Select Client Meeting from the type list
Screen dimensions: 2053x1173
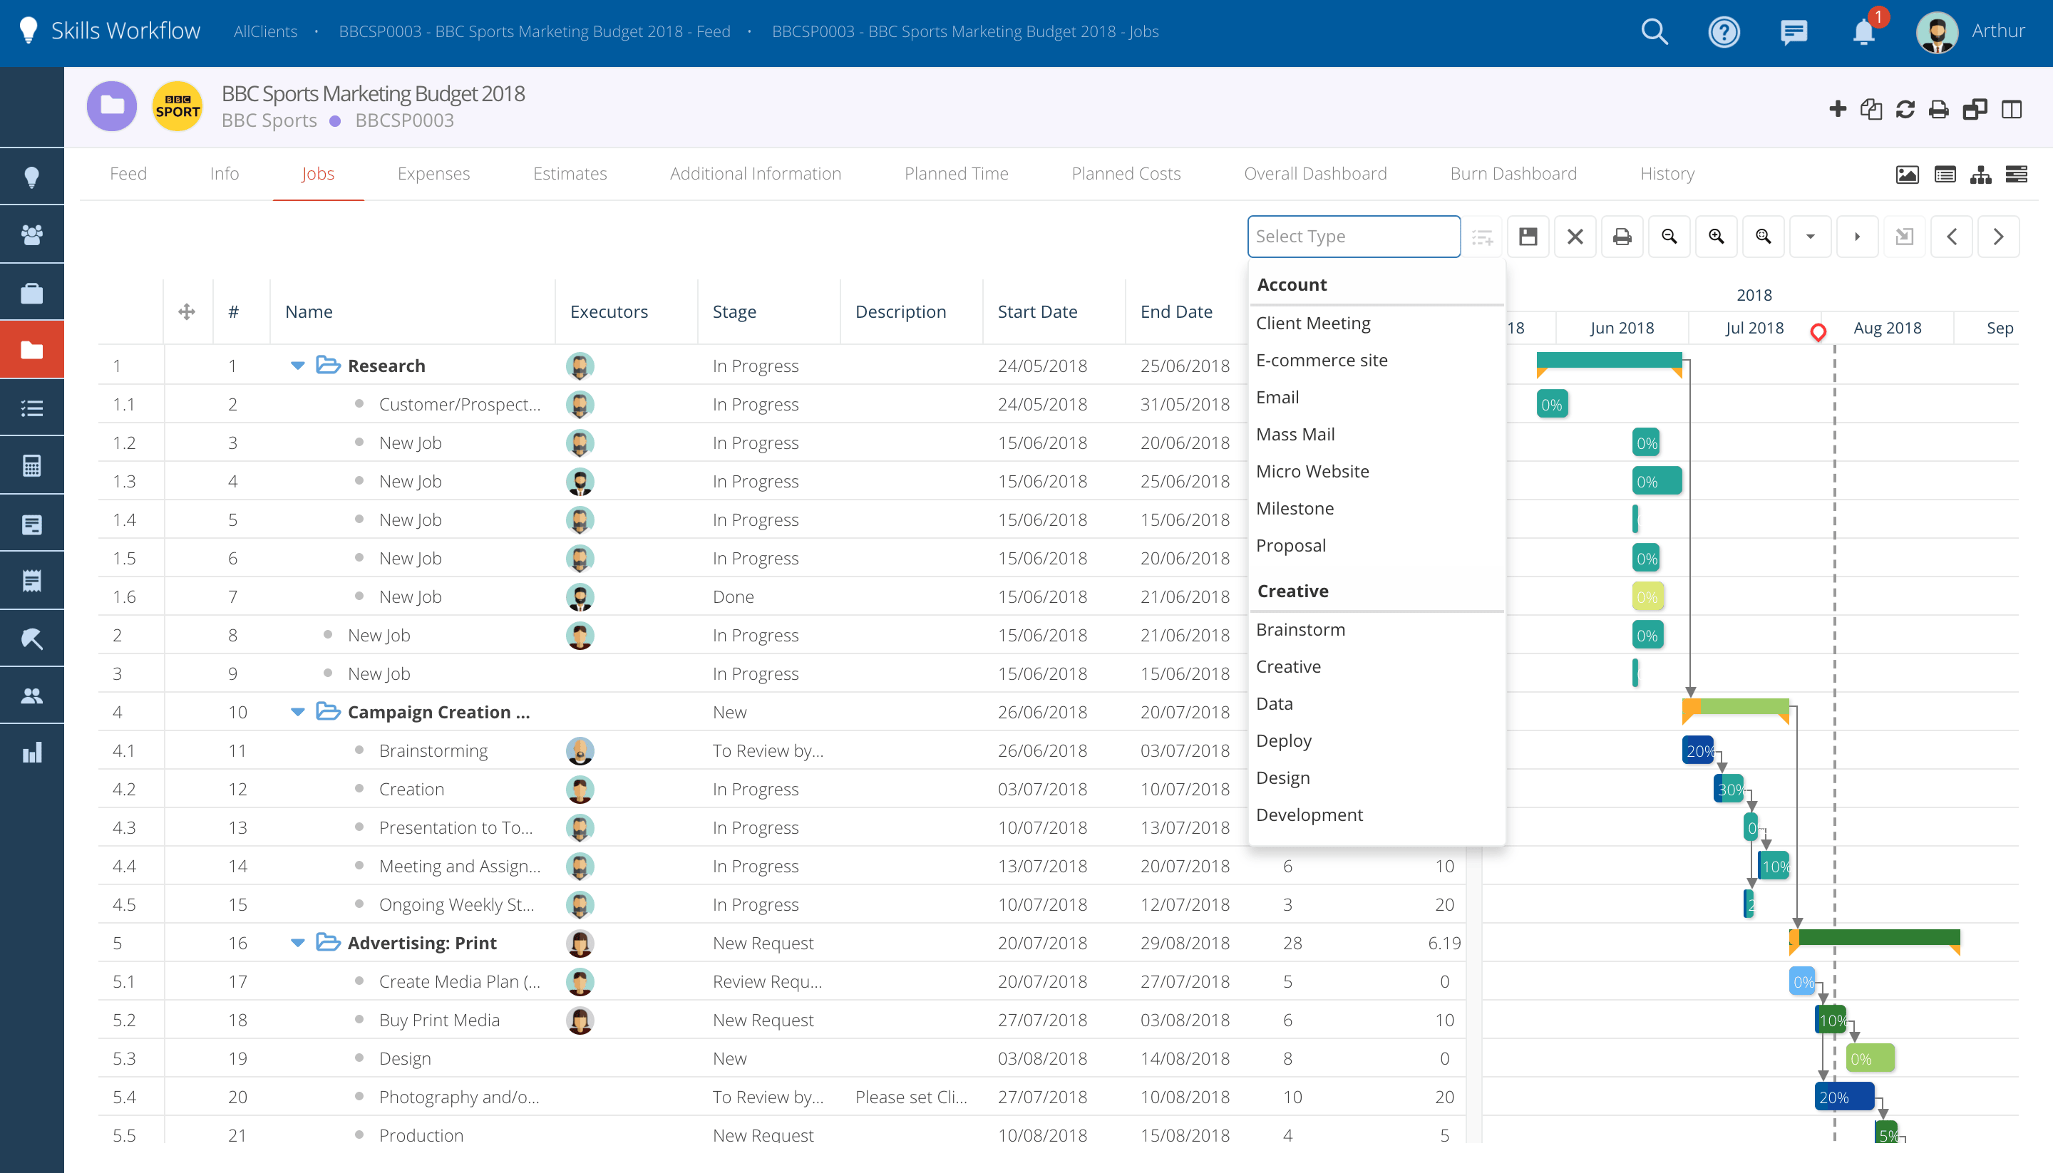(1312, 323)
